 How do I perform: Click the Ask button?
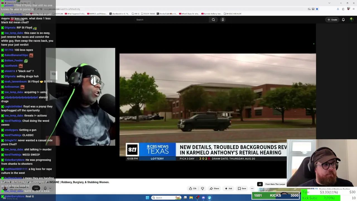[228, 188]
